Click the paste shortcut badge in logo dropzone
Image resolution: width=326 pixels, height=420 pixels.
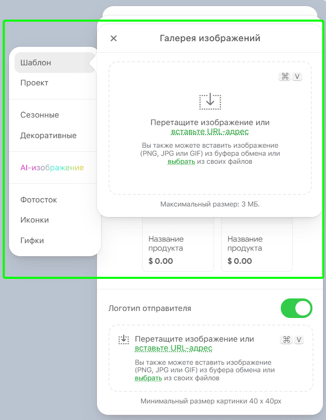point(292,340)
